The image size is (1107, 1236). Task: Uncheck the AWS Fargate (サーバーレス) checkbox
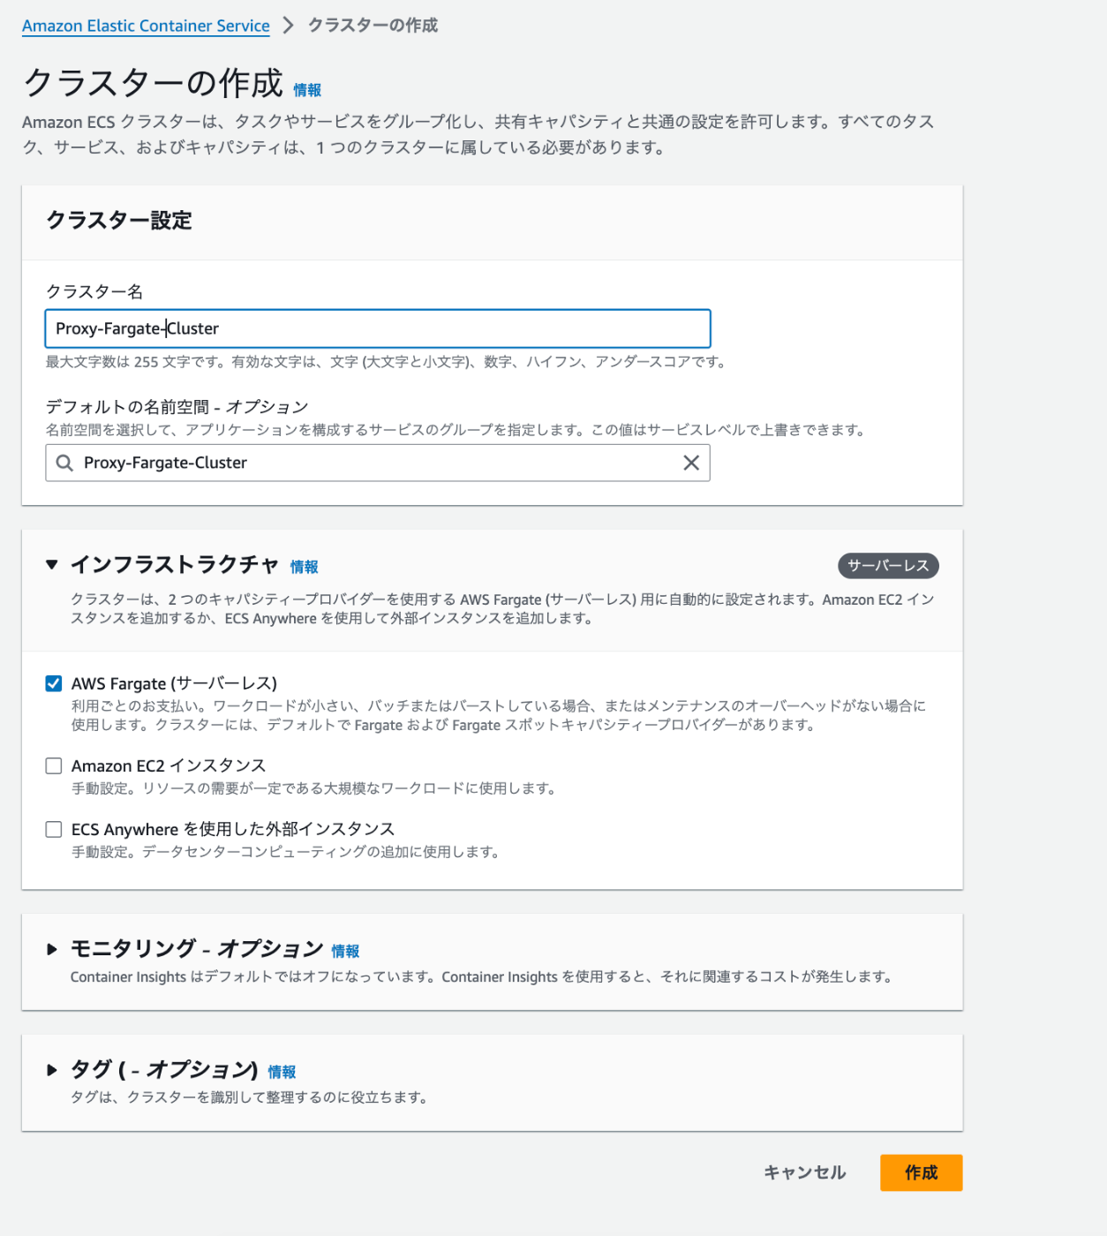54,683
